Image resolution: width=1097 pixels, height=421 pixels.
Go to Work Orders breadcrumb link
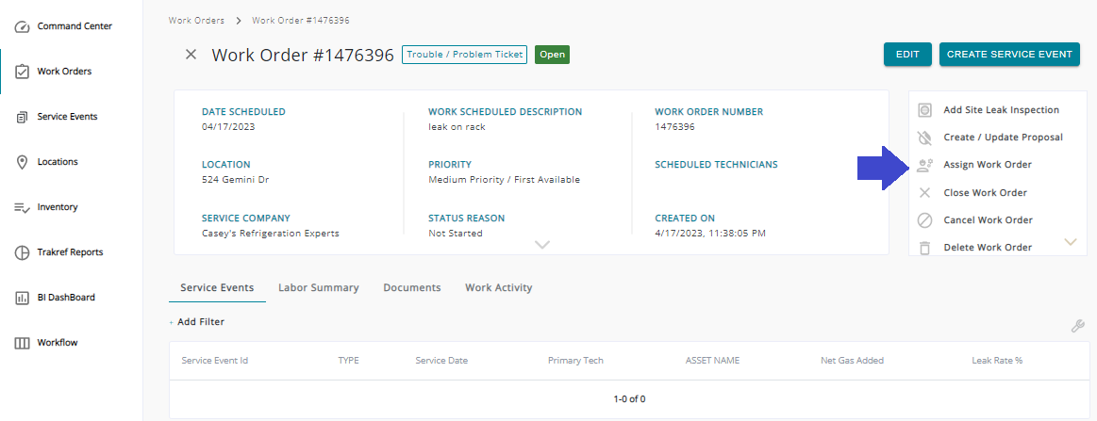coord(196,20)
